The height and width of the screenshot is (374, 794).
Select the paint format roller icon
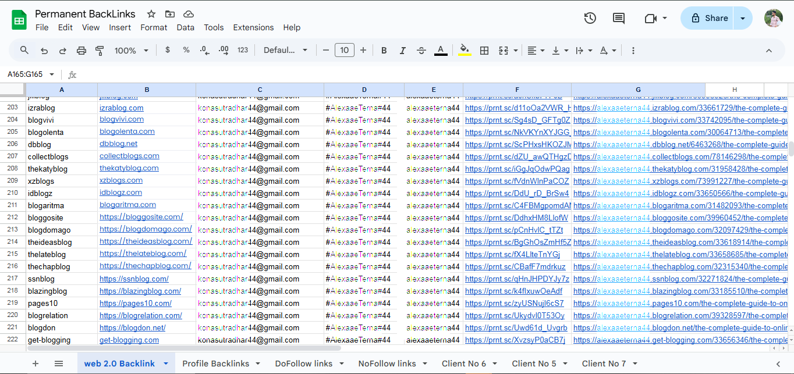tap(100, 51)
